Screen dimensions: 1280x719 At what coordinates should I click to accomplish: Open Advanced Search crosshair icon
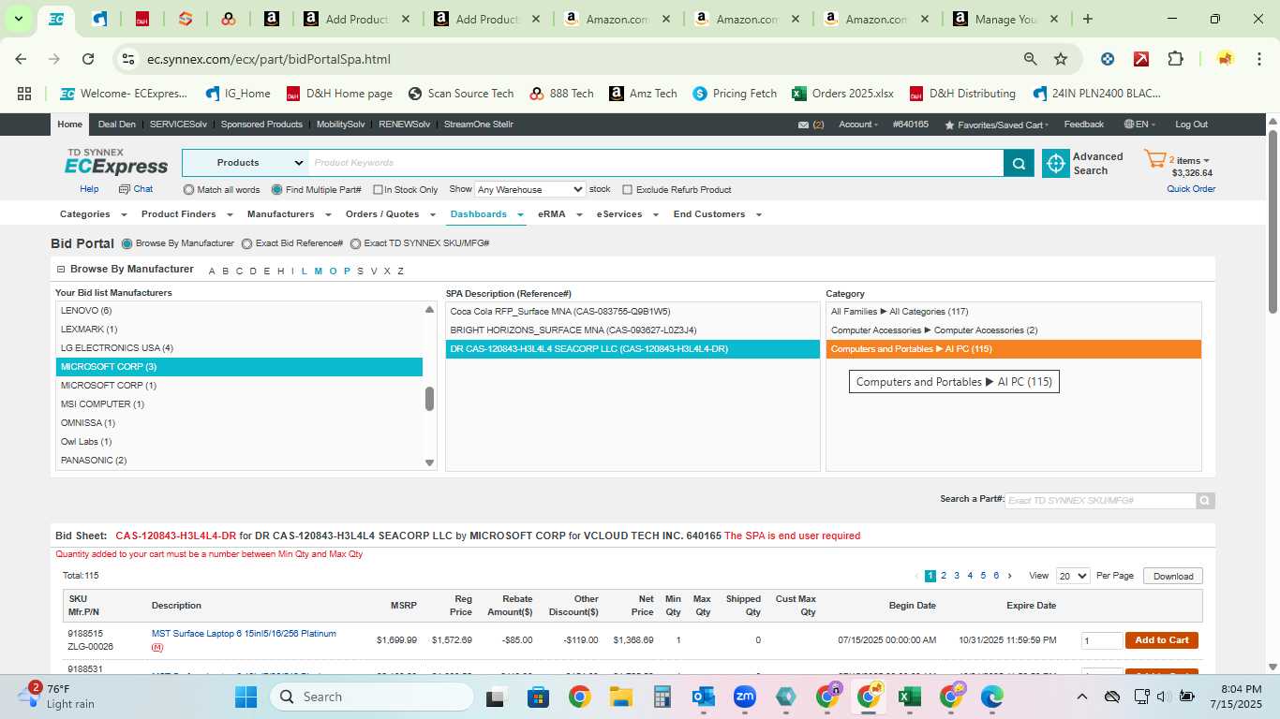coord(1056,163)
